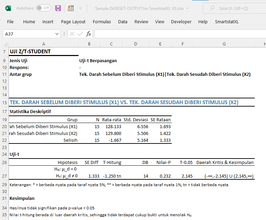Expand the Name Box dropdown arrow
Viewport: 266px width, 220px height.
tap(57, 34)
